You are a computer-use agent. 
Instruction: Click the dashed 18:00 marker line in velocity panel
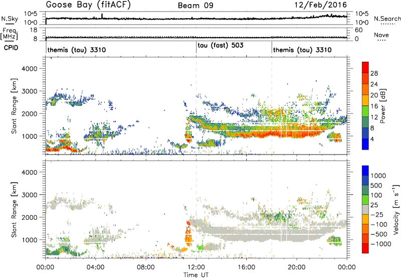(272, 209)
